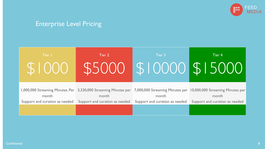Click the Feed Media red circle logo
The image size is (265, 149).
coord(237,10)
